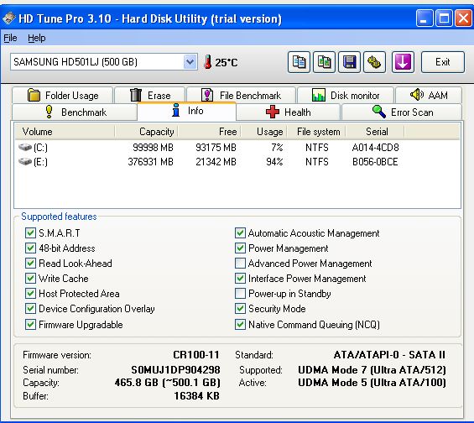Open the Help menu

37,38
